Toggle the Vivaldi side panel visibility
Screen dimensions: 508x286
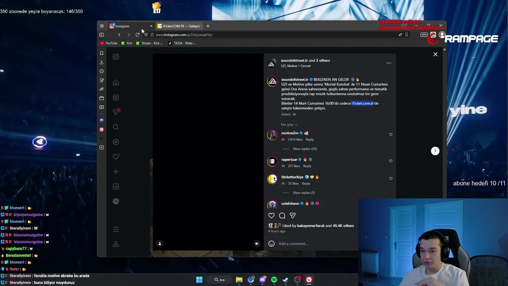(102, 35)
